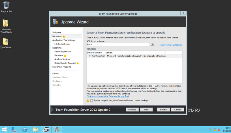
Task: Launch the Database Backup Tool link
Action: [x=108, y=96]
